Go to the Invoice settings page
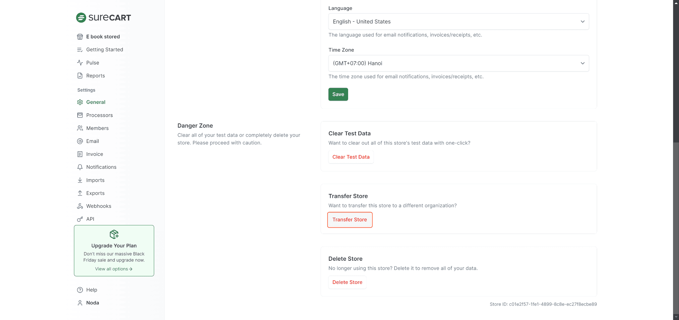Image resolution: width=679 pixels, height=320 pixels. coord(94,154)
